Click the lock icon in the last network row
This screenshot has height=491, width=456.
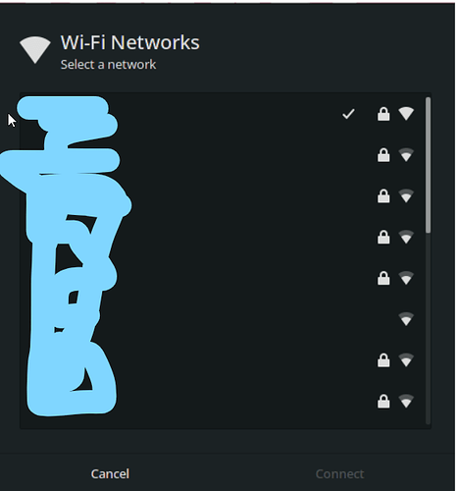[383, 402]
